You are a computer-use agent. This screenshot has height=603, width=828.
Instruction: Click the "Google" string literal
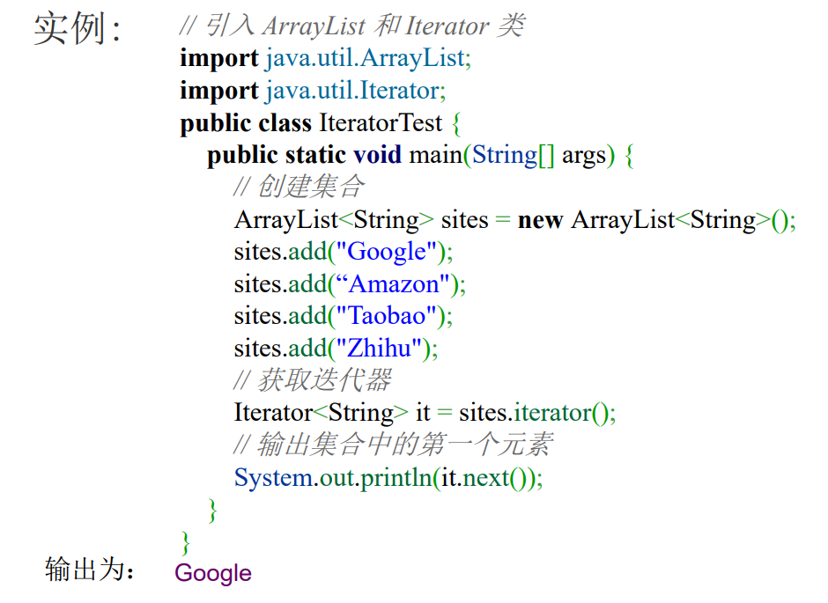pyautogui.click(x=387, y=252)
